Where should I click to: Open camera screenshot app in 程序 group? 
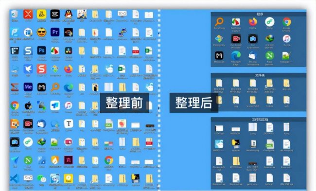pos(253,39)
